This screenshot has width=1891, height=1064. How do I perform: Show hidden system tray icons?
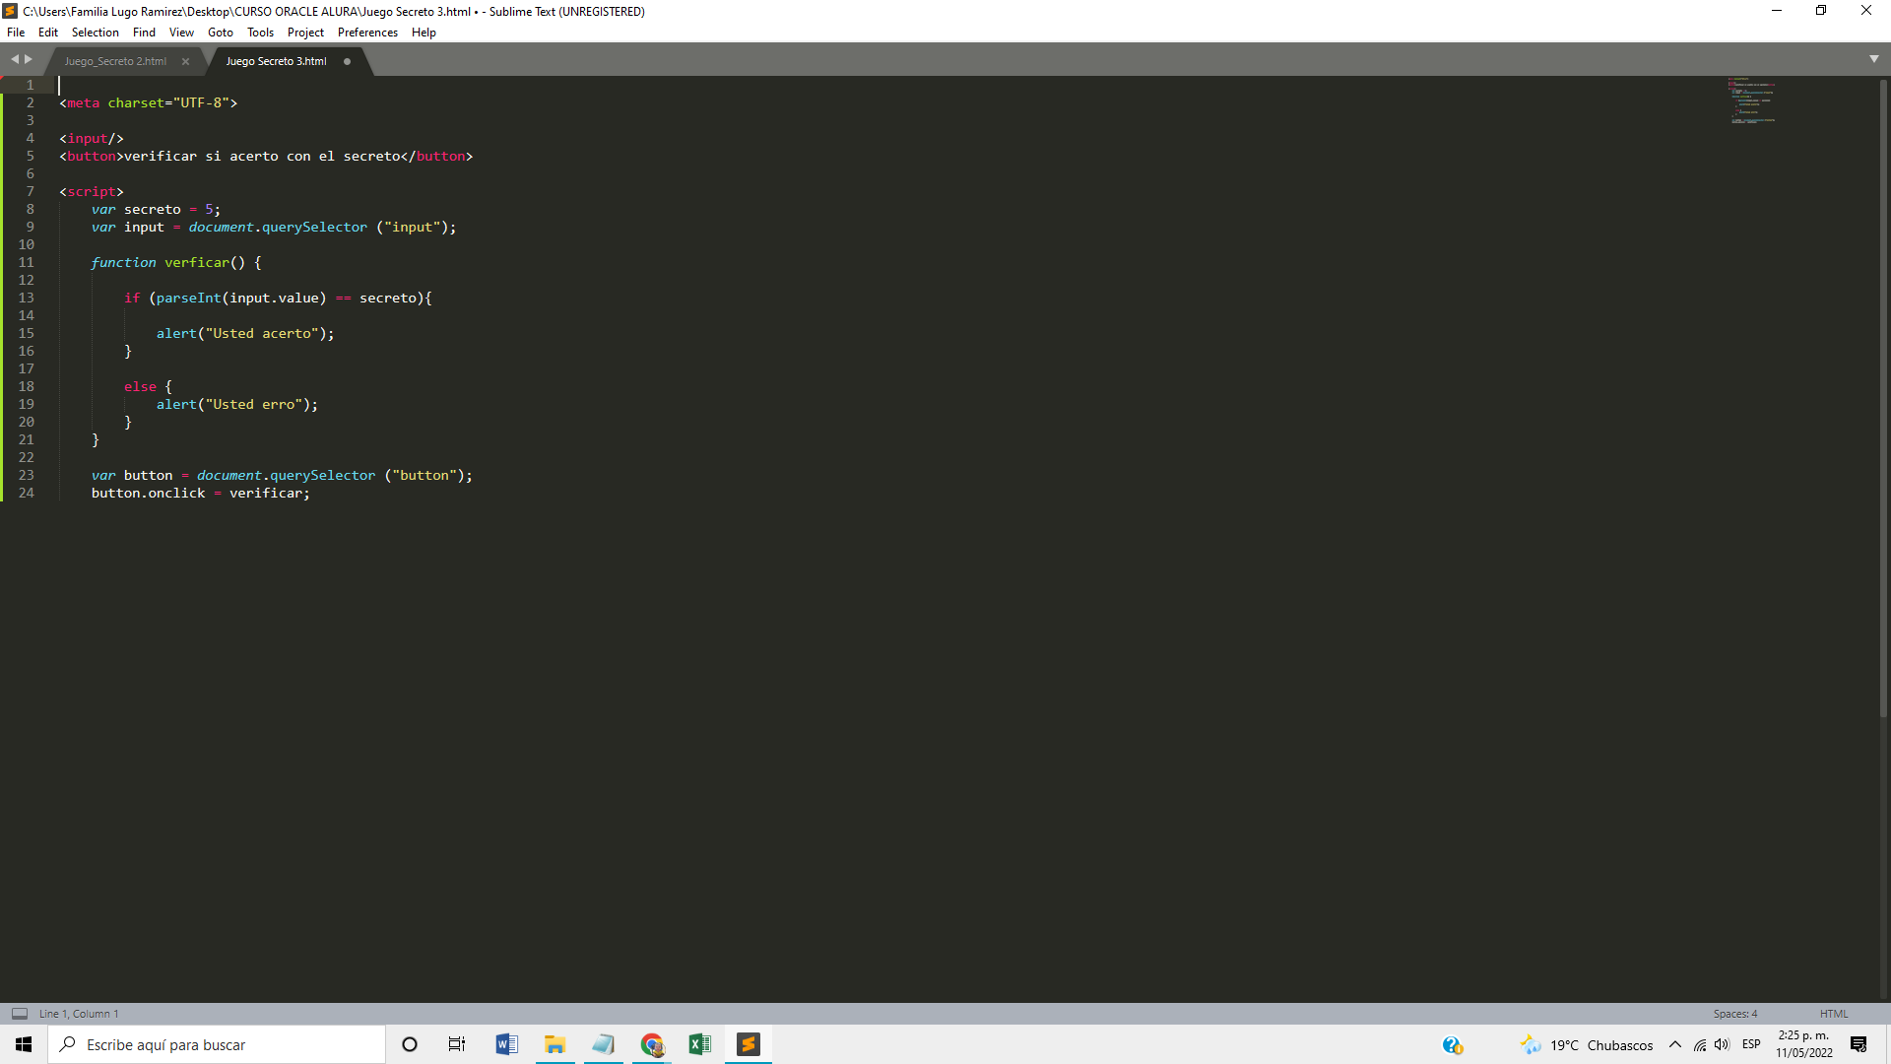point(1674,1044)
